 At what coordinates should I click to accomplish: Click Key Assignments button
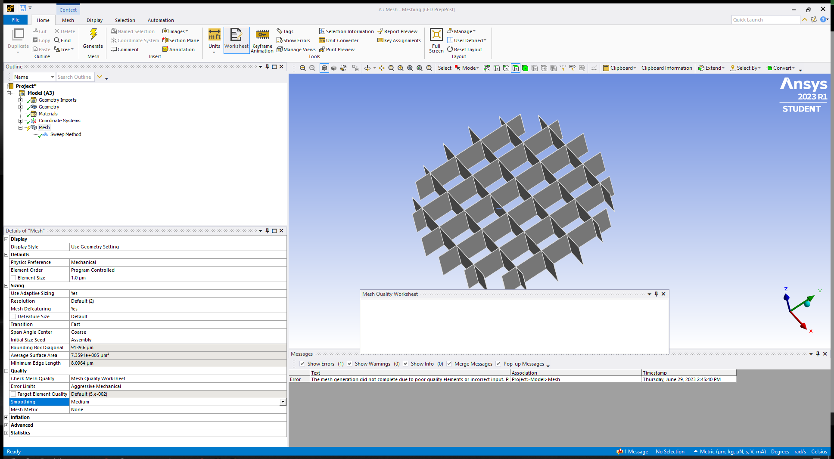point(399,40)
